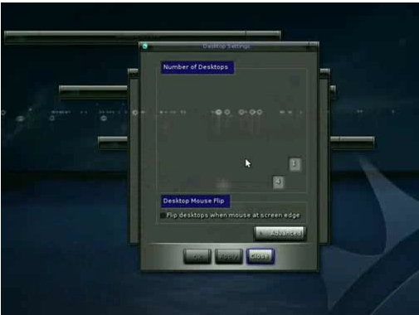Click the Number of Desktops heading
The width and height of the screenshot is (419, 315).
pos(197,67)
